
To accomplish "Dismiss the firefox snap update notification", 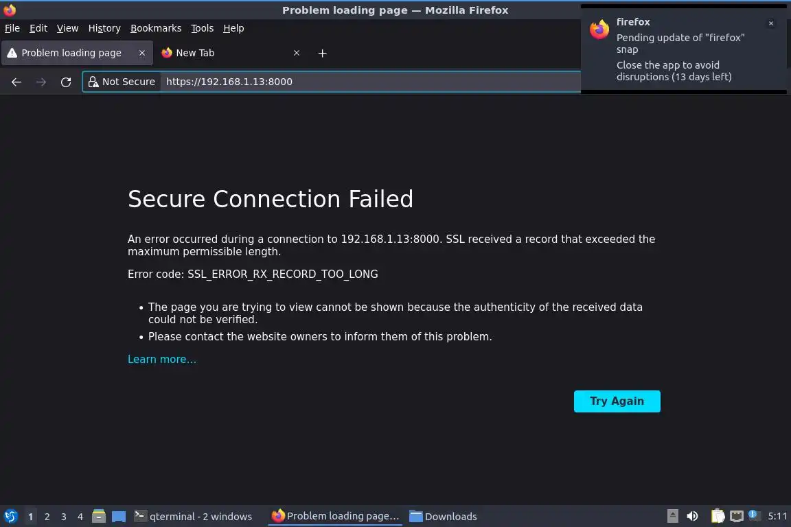I will pos(770,23).
